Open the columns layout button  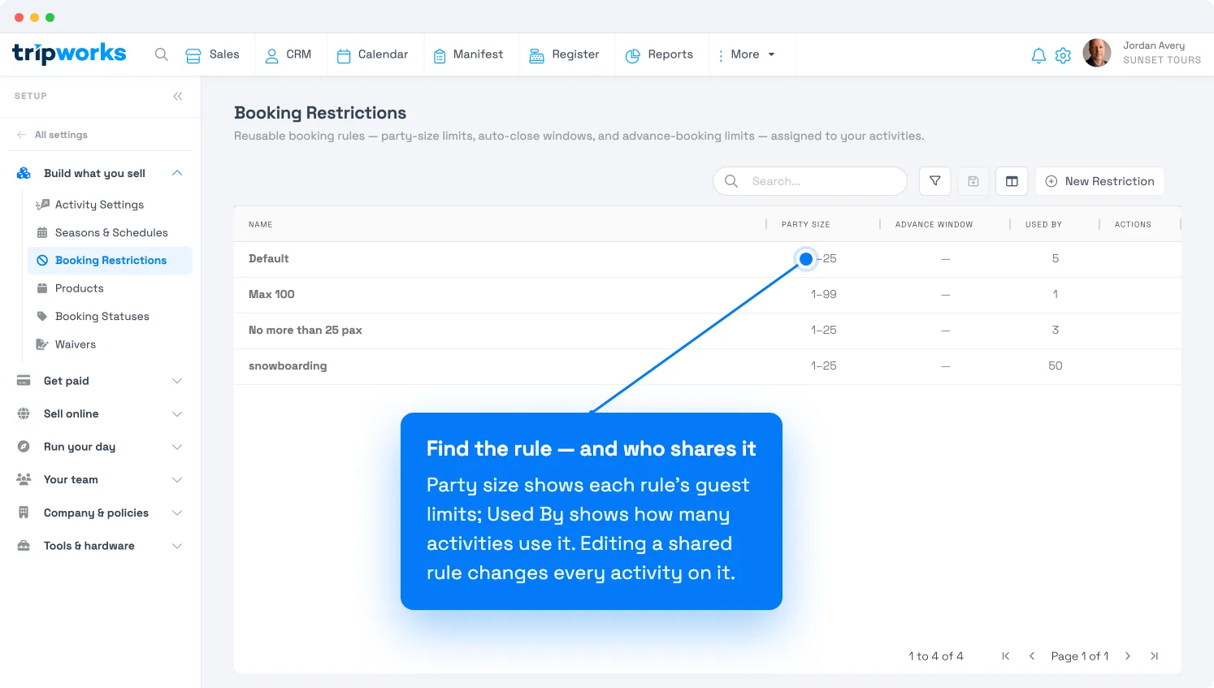pyautogui.click(x=1012, y=181)
